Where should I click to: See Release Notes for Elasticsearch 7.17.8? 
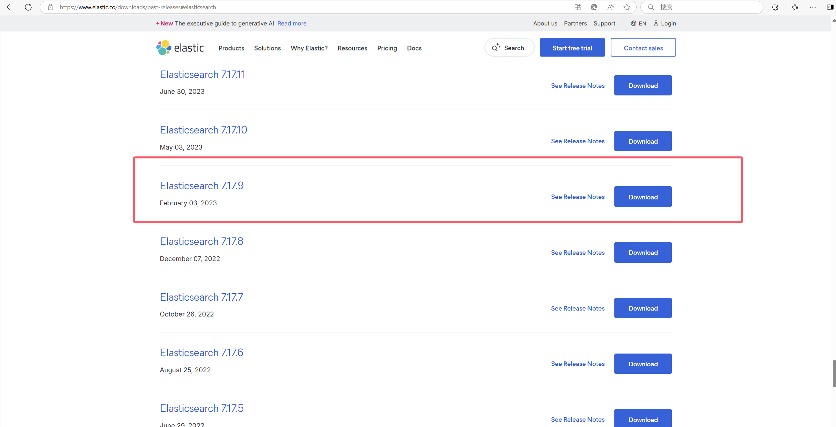pyautogui.click(x=578, y=253)
